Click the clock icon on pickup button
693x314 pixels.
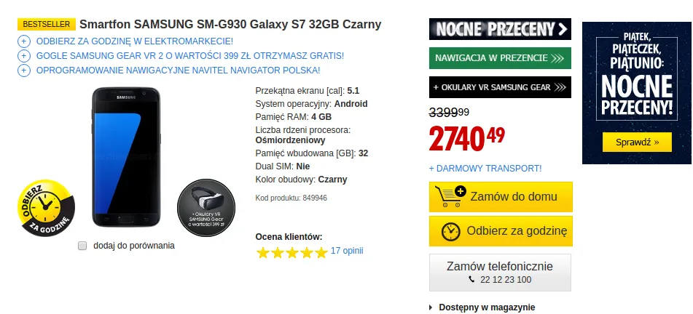pos(451,231)
